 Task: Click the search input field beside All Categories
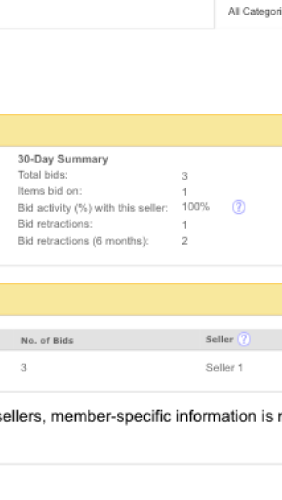coord(107,15)
